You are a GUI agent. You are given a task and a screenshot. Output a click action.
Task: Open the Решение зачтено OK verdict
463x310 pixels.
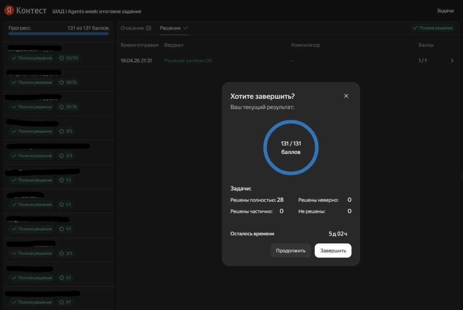[x=188, y=60]
